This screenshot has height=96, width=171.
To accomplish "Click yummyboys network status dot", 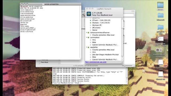I will tap(88, 37).
